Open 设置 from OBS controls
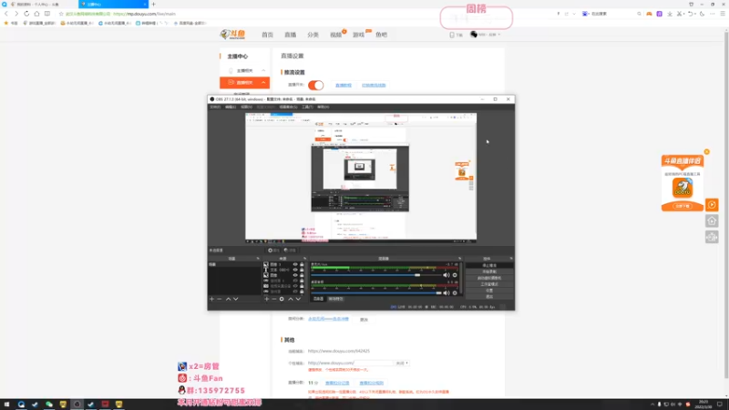The width and height of the screenshot is (729, 410). 489,290
